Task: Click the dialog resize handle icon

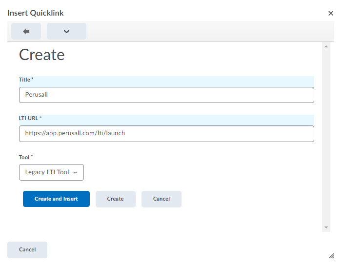Action: pyautogui.click(x=331, y=255)
